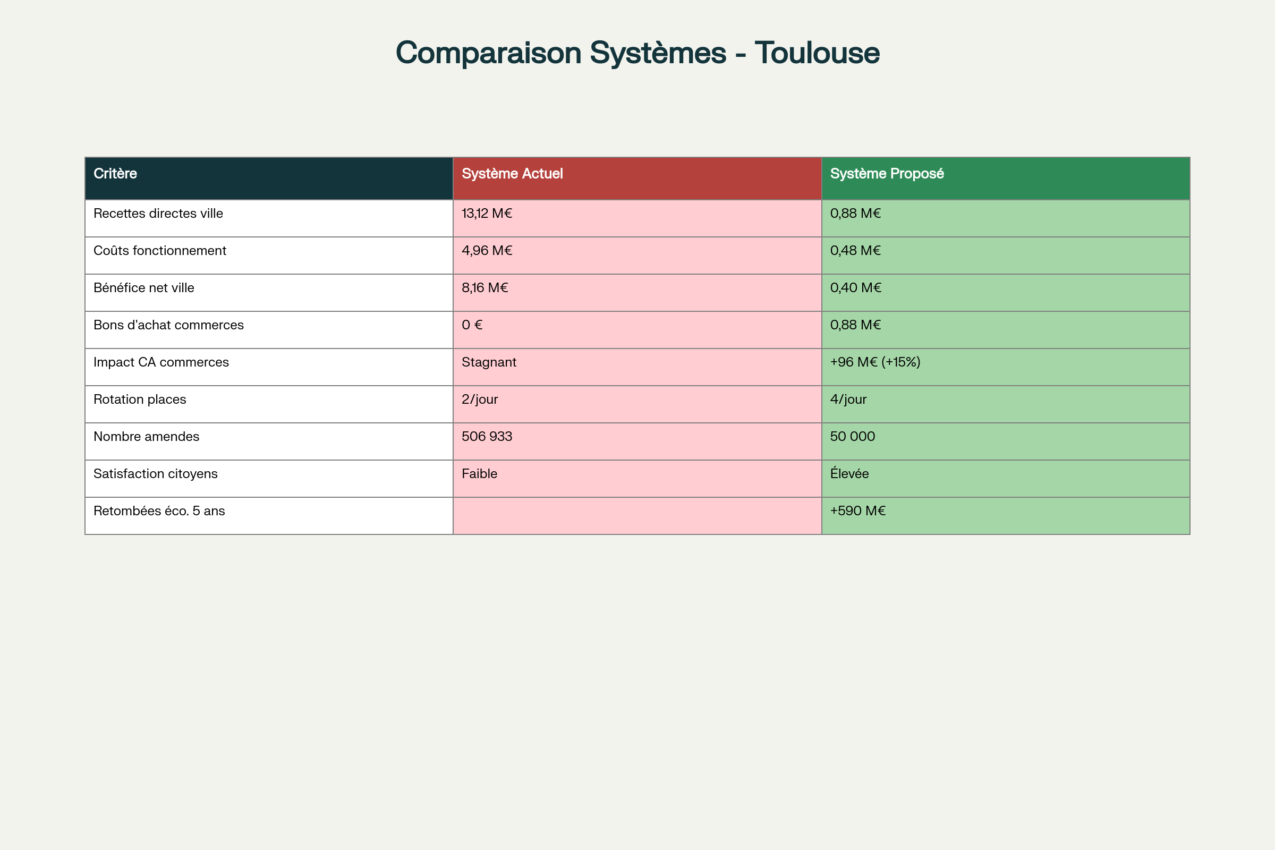Select the 0,40 M€ cell
This screenshot has height=850, width=1275.
click(x=855, y=288)
